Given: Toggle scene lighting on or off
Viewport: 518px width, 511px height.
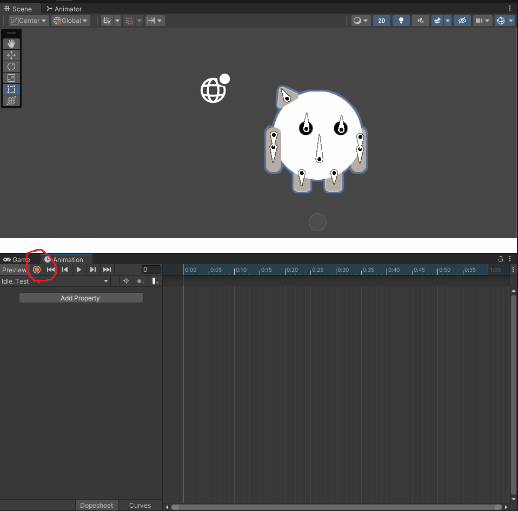Looking at the screenshot, I should click(x=401, y=21).
